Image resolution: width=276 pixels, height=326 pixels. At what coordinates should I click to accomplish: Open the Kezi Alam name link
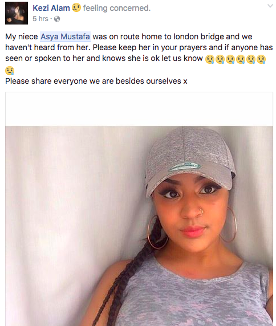click(51, 8)
